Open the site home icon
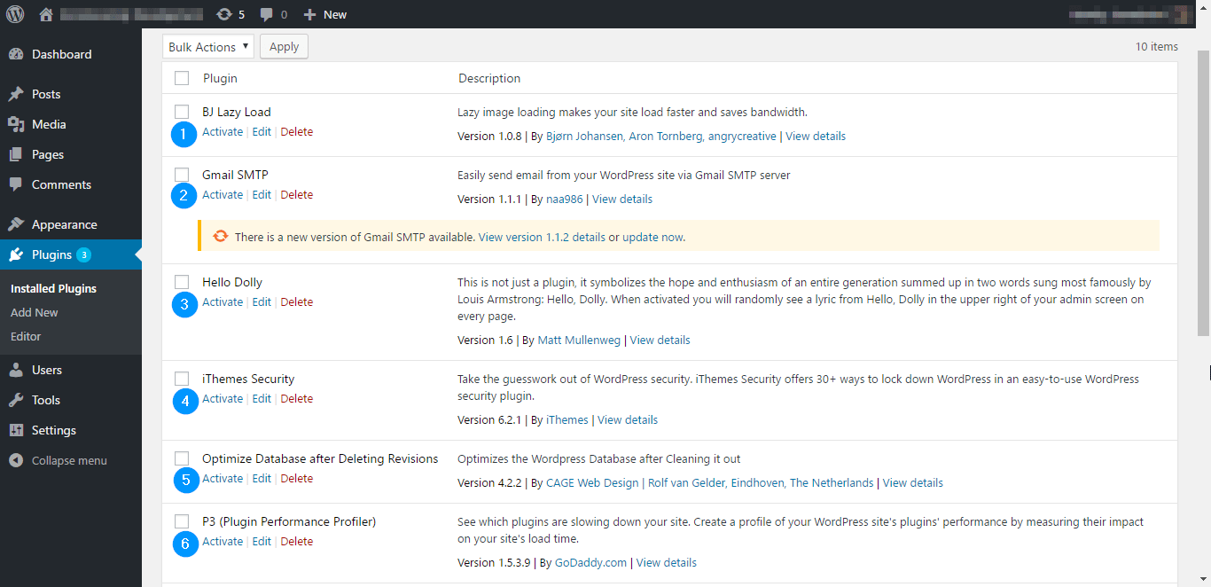The height and width of the screenshot is (587, 1211). coord(46,14)
